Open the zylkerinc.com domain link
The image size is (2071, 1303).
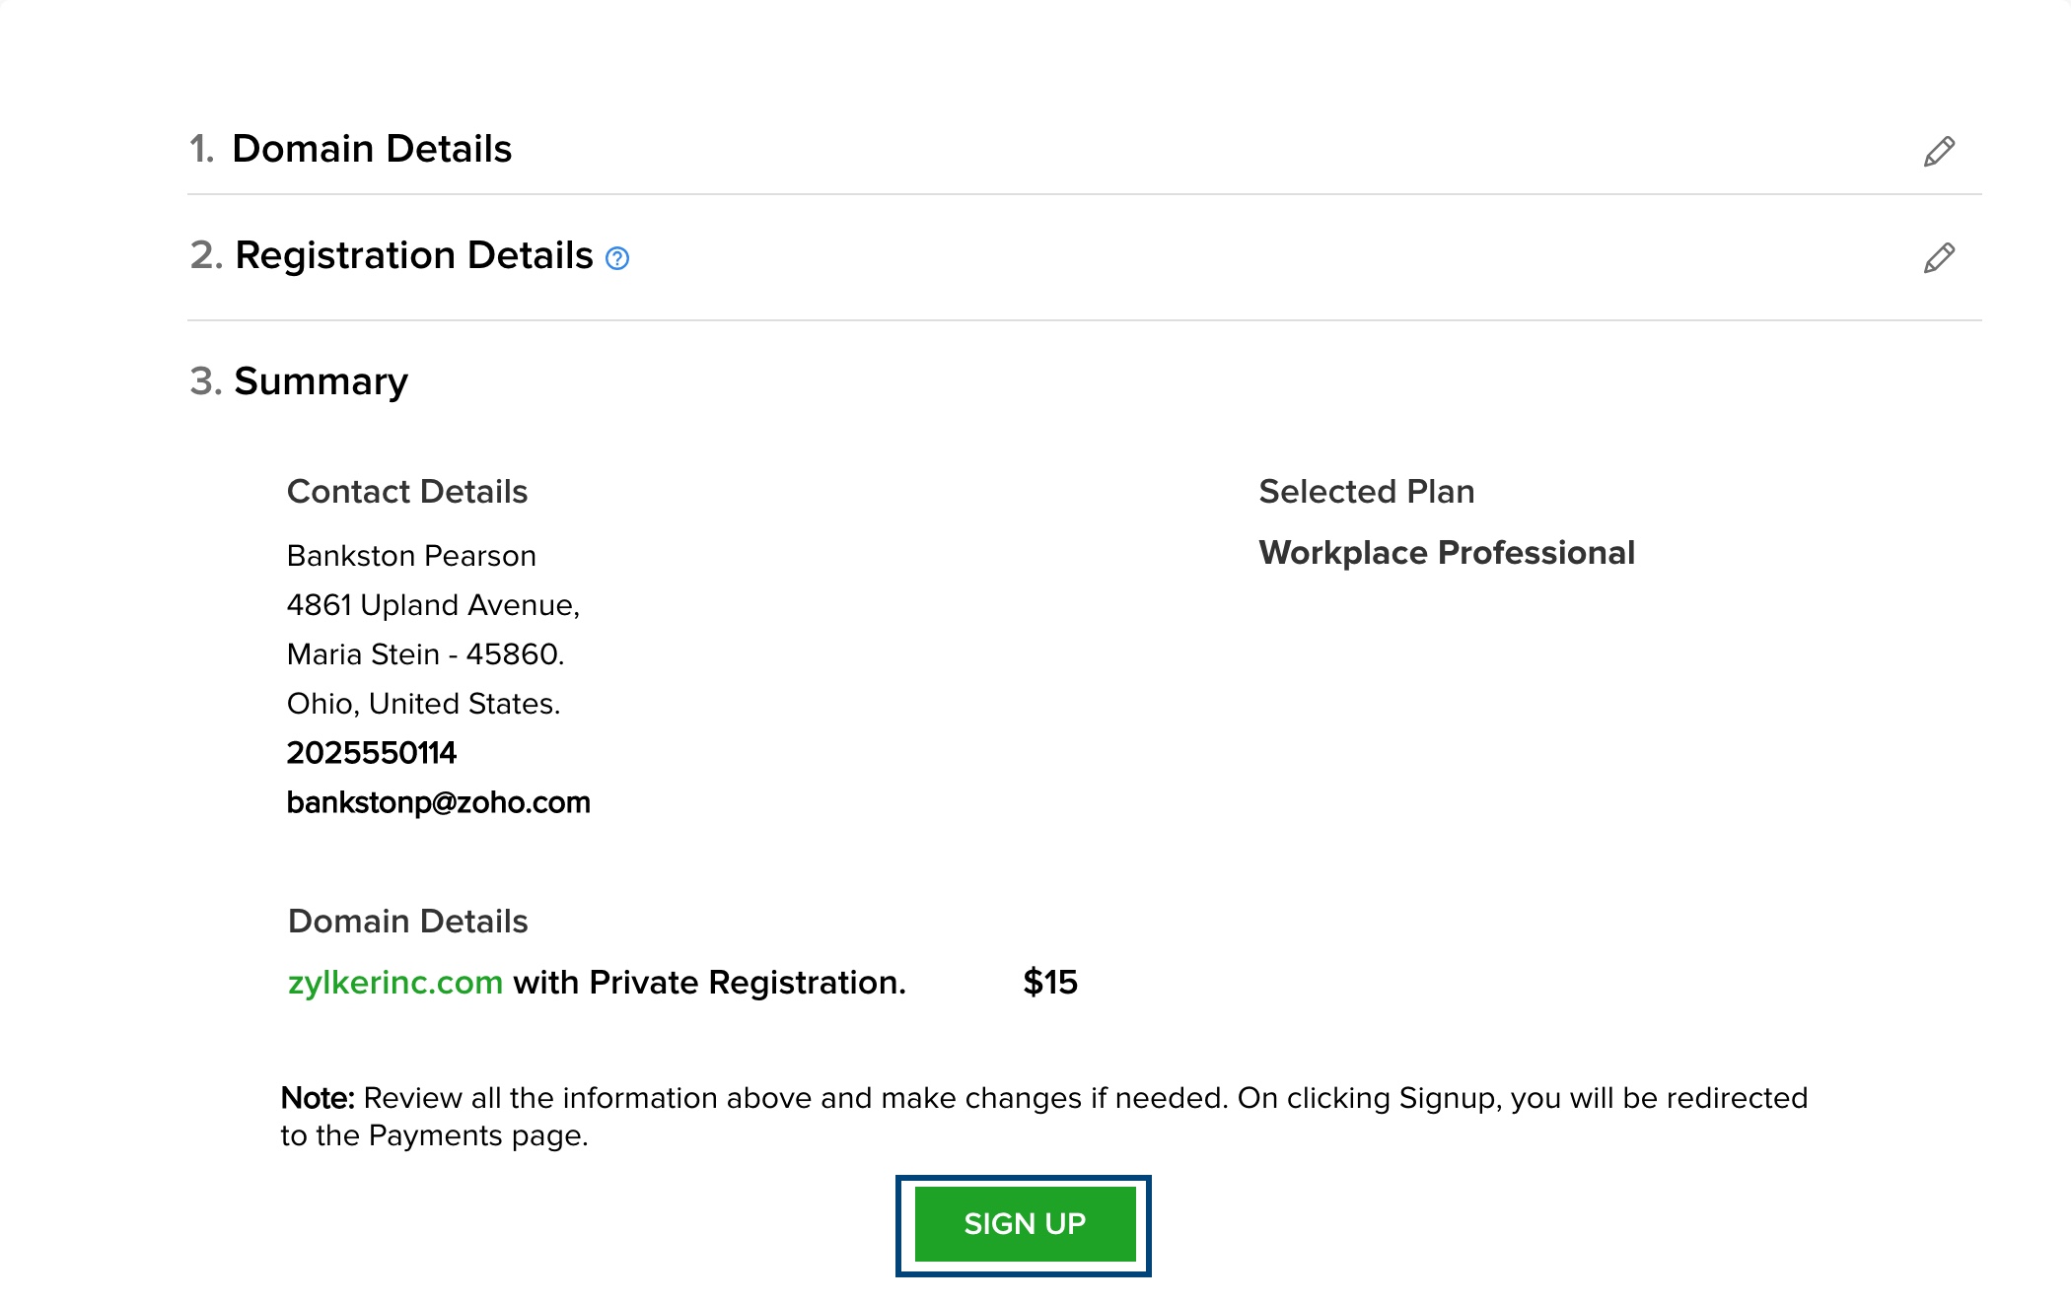point(394,983)
